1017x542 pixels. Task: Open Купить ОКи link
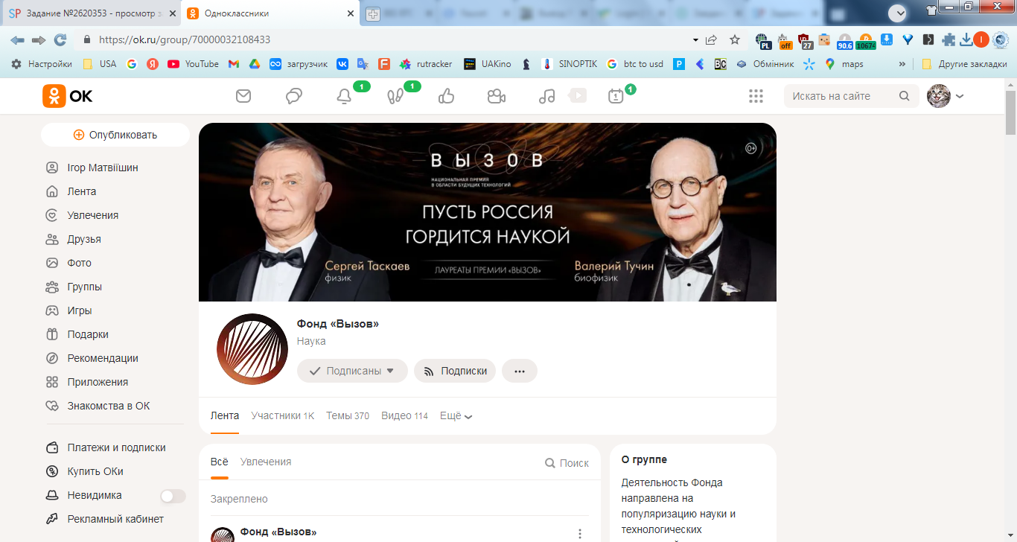95,471
